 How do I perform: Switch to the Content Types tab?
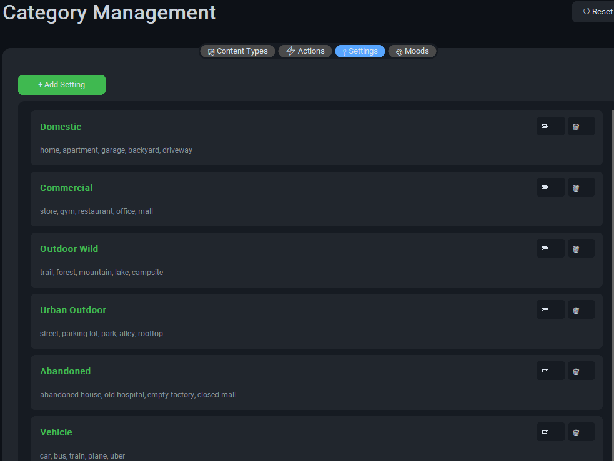click(238, 51)
